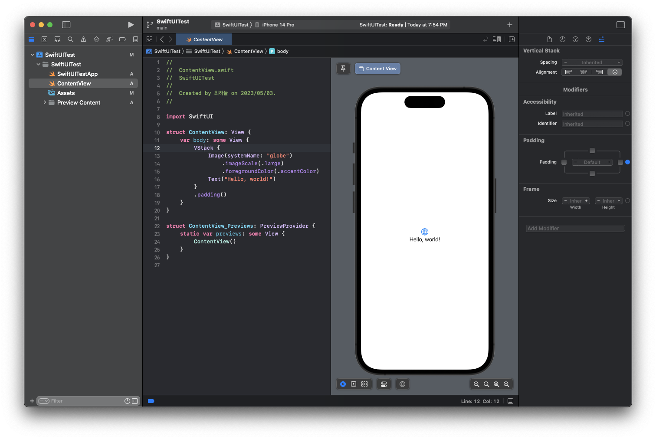Increase Vertical Stack spacing with plus
Screen dimensions: 656x439
click(619, 62)
